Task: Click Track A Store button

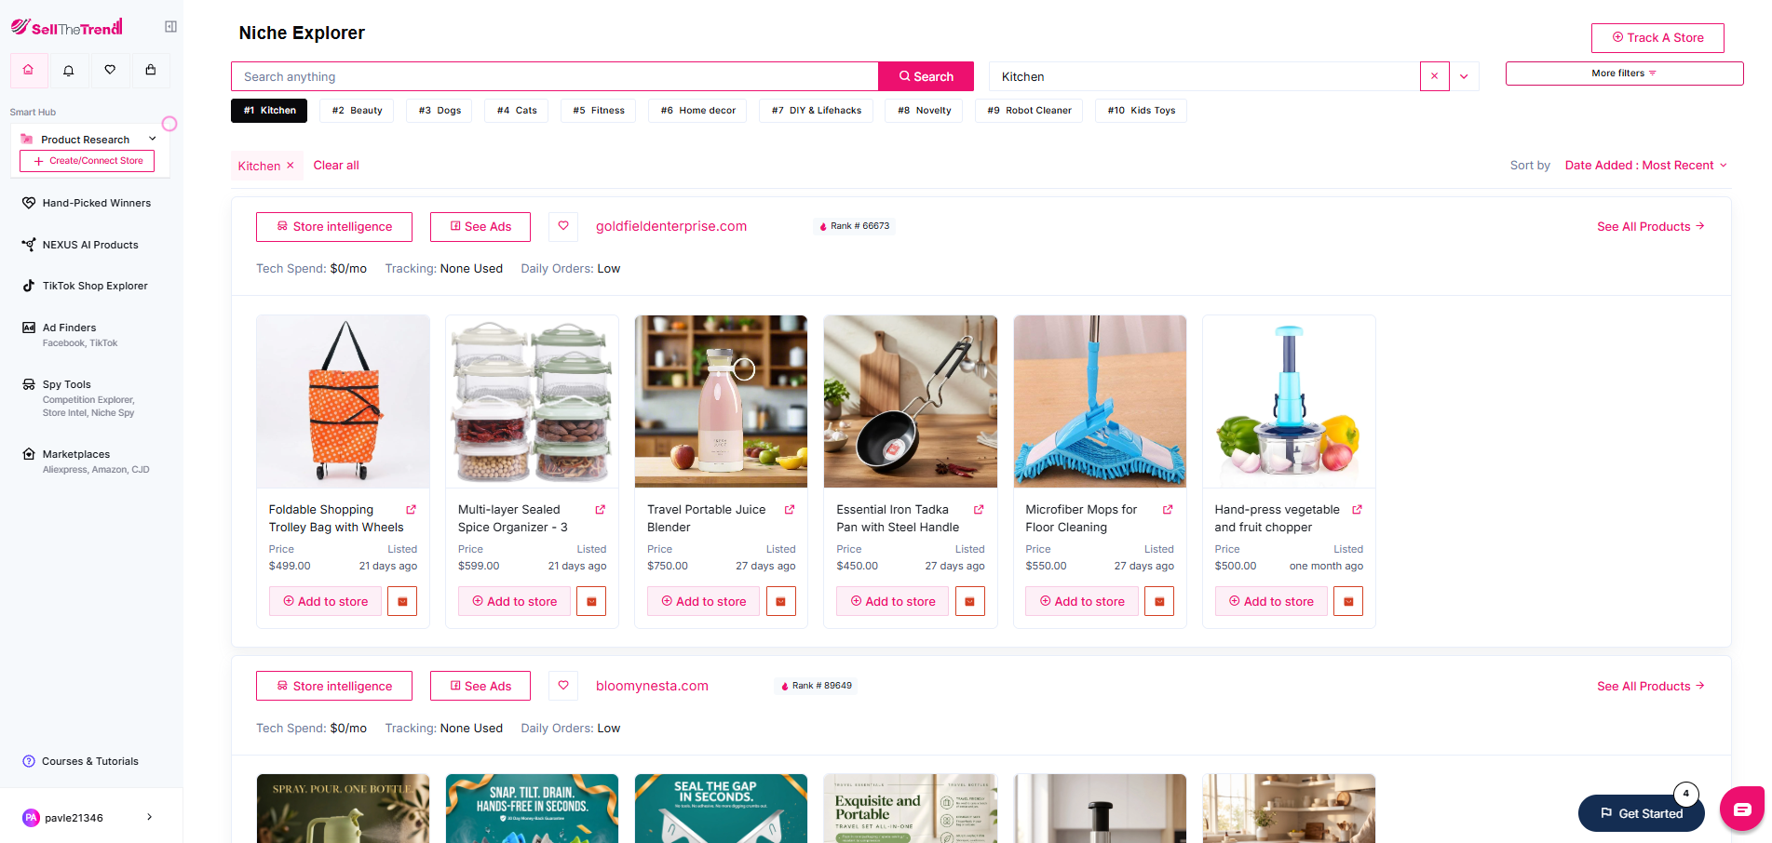Action: (x=1657, y=38)
